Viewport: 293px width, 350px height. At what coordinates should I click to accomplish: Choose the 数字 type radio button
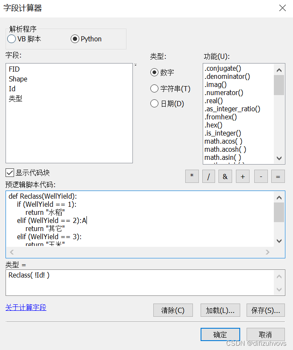click(x=154, y=72)
